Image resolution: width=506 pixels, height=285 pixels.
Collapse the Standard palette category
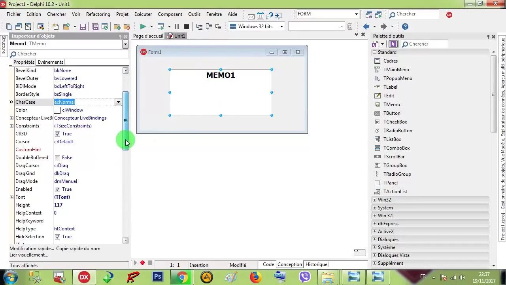[x=374, y=52]
